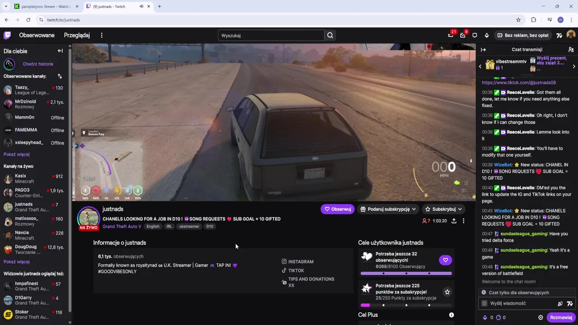The height and width of the screenshot is (325, 578).
Task: Show more followed channels Pokaż więcej
Action: pyautogui.click(x=17, y=154)
